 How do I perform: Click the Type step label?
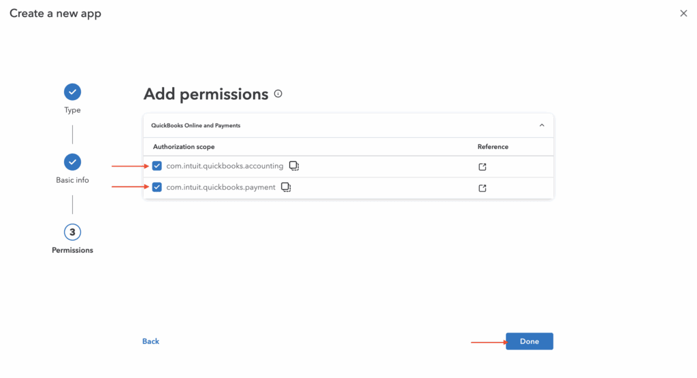pos(72,110)
